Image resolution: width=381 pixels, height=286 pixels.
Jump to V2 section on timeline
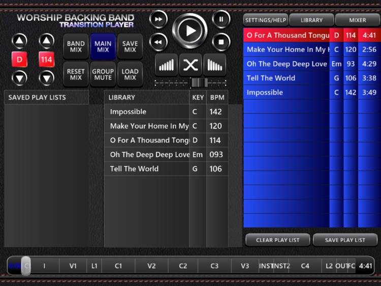pyautogui.click(x=151, y=266)
